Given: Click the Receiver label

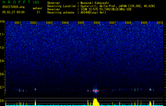Looking at the screenshot, I should tap(54, 9).
